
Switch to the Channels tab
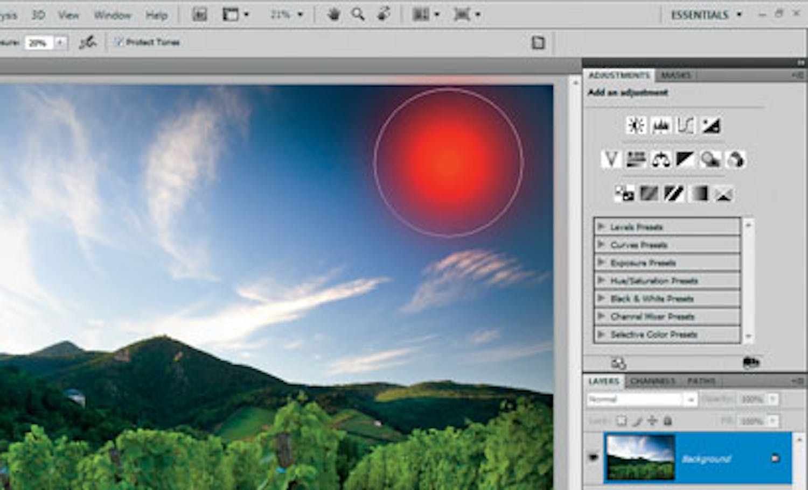tap(652, 381)
